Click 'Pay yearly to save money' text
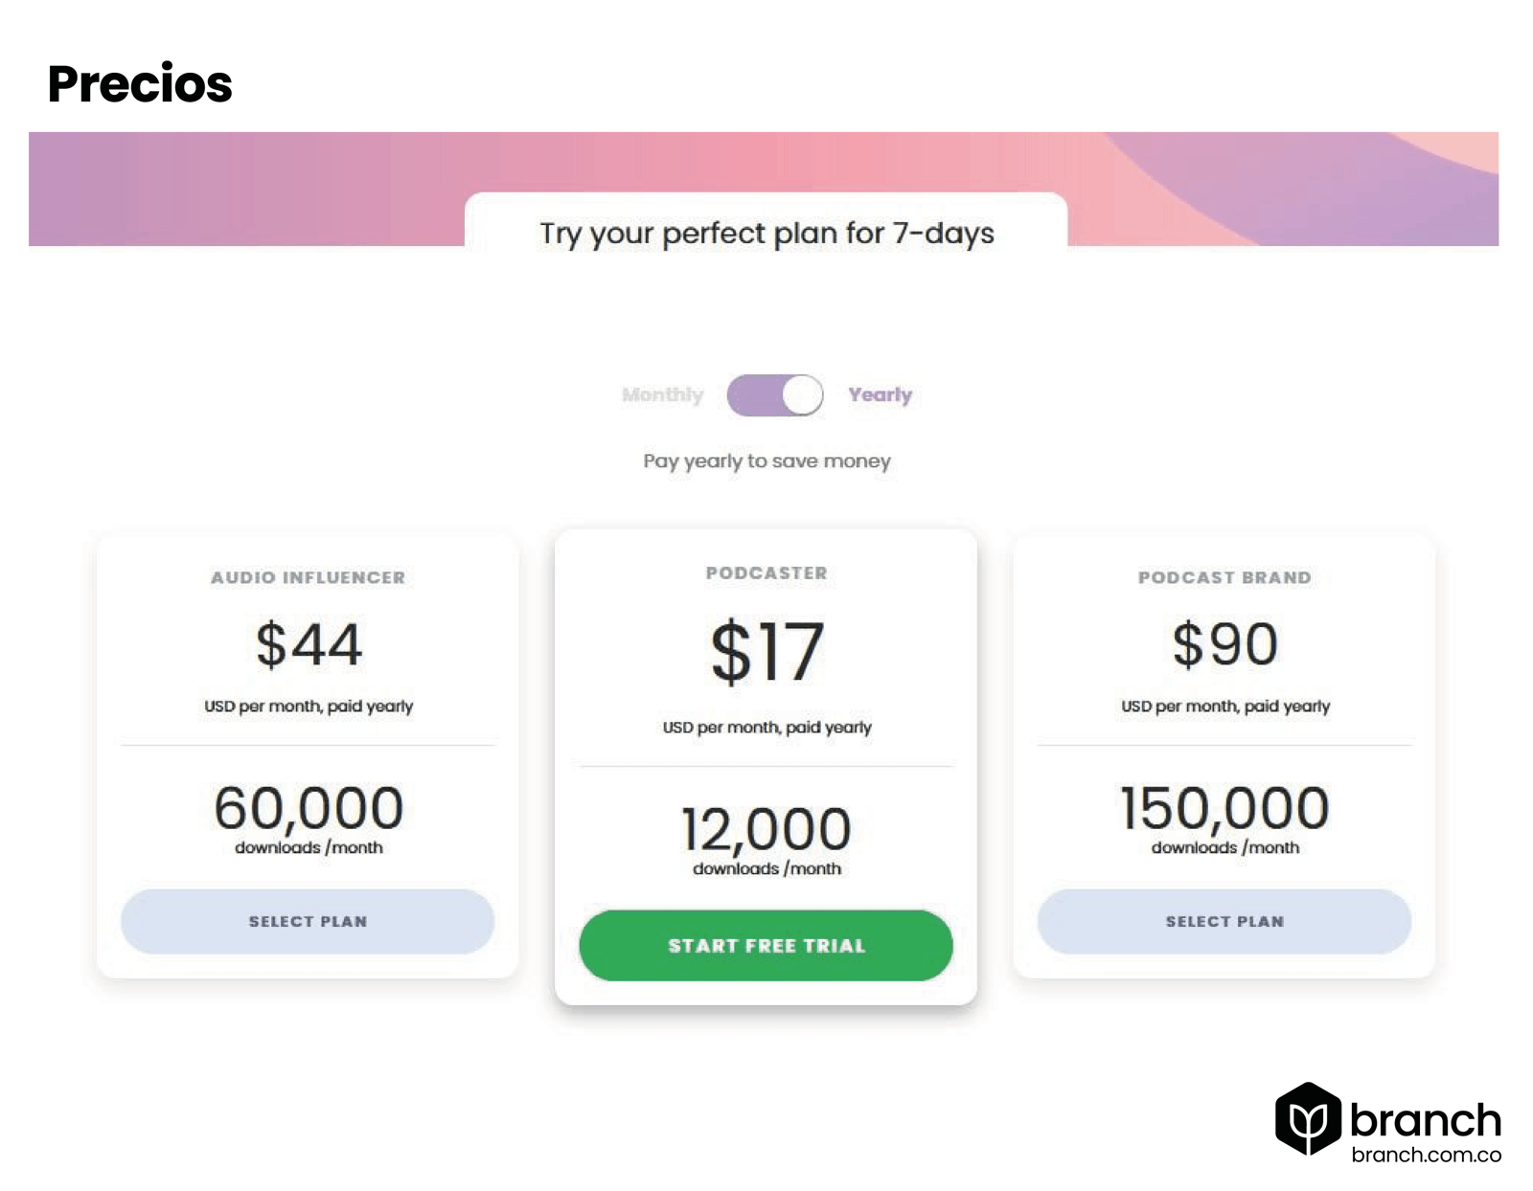The height and width of the screenshot is (1191, 1533). click(x=766, y=461)
